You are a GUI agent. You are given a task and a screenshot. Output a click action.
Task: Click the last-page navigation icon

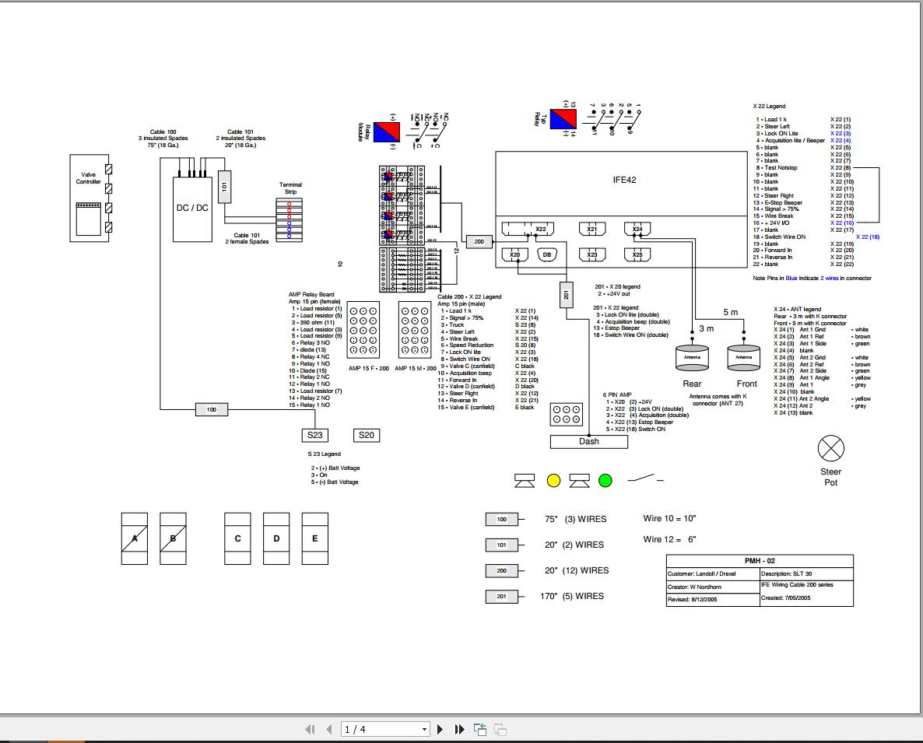pyautogui.click(x=458, y=729)
